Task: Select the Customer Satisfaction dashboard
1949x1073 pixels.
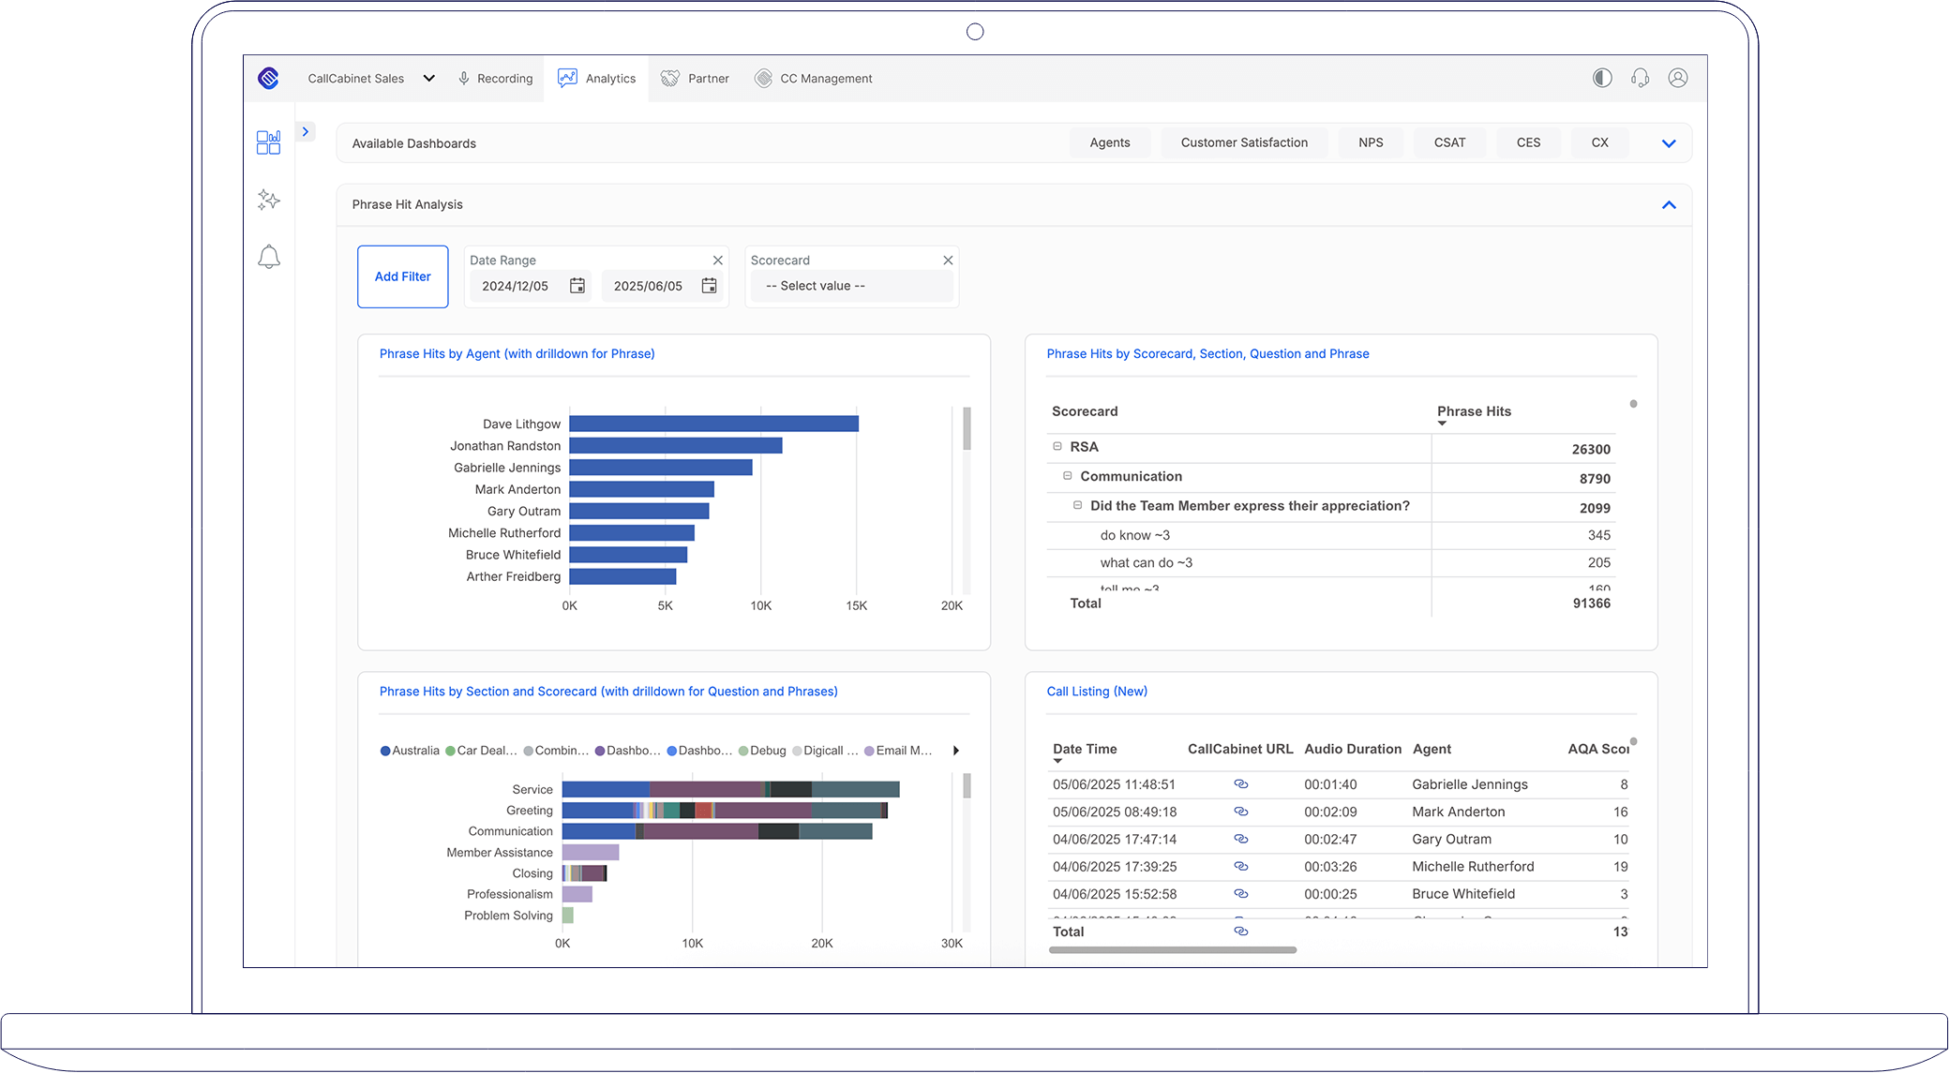Action: (1244, 142)
